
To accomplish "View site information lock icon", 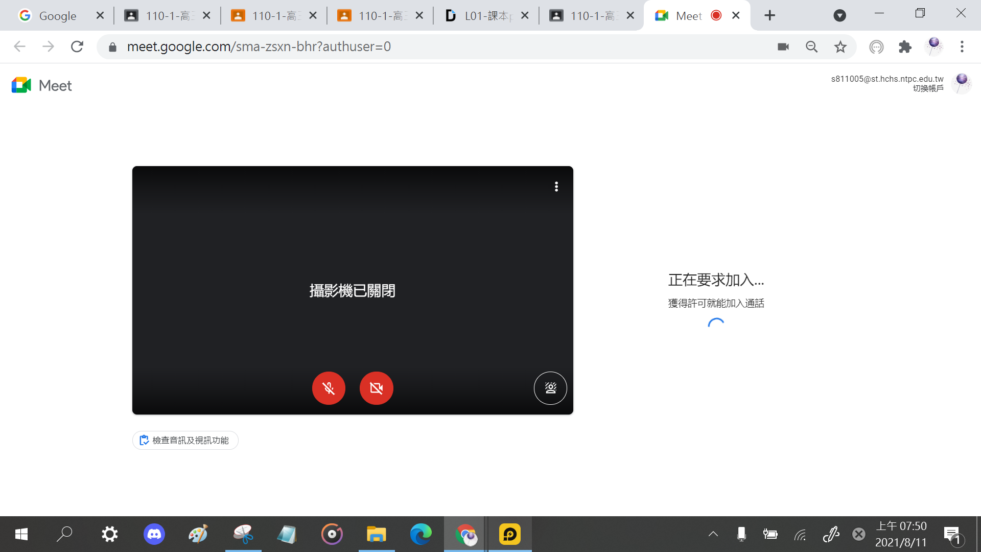I will coord(113,47).
